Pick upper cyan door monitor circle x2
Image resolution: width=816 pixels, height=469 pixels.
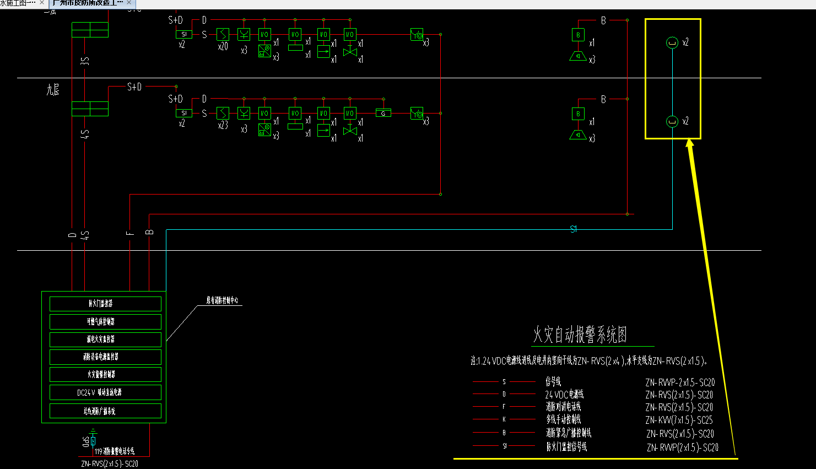click(672, 42)
